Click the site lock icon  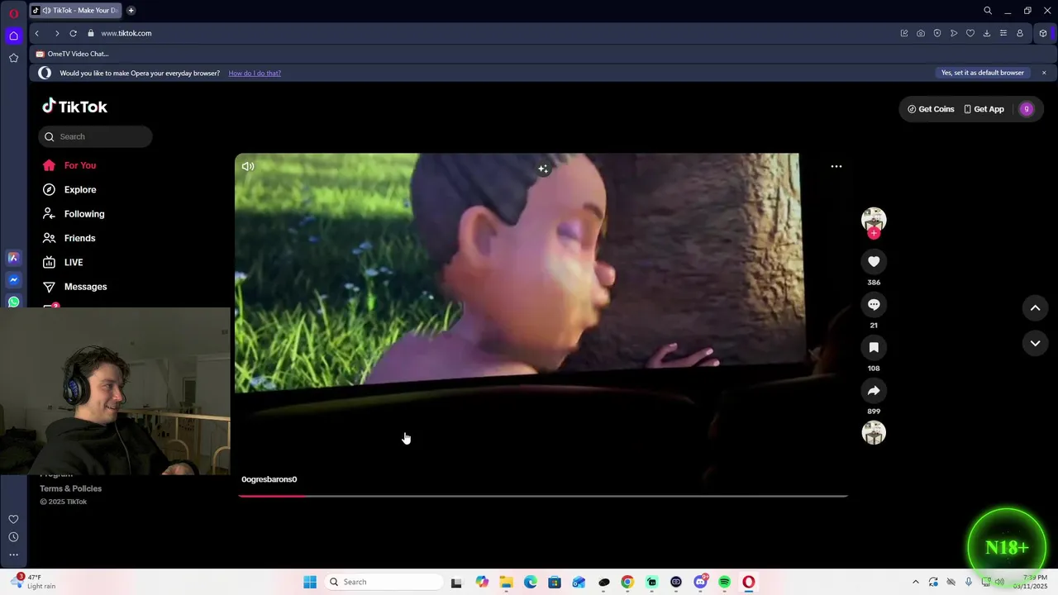click(91, 33)
